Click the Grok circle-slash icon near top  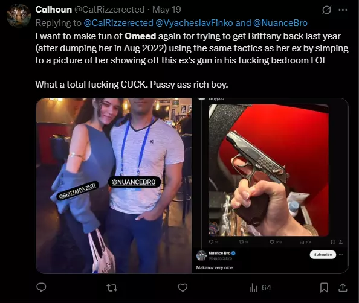[x=326, y=10]
